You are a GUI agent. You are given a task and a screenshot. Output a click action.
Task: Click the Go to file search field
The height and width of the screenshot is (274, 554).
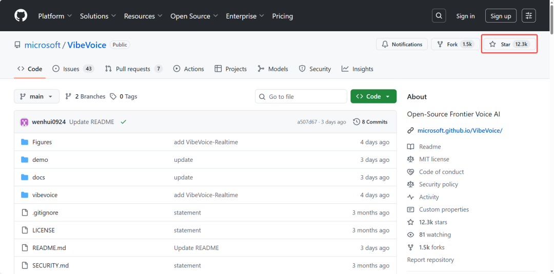pos(301,96)
